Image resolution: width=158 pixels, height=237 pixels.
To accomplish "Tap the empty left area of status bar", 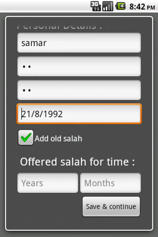I will (x=39, y=6).
